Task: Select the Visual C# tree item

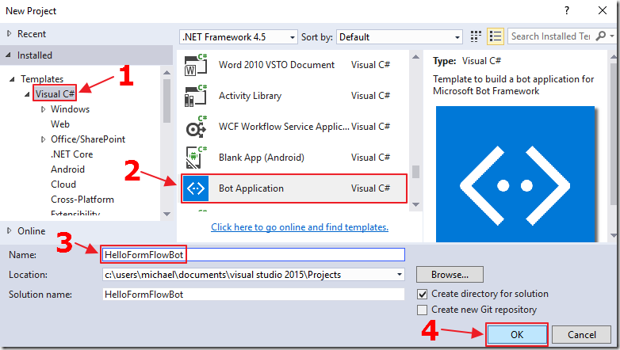Action: [55, 94]
